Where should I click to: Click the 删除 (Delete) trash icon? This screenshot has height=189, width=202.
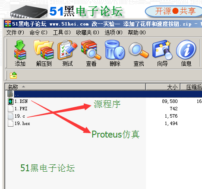pos(115,53)
